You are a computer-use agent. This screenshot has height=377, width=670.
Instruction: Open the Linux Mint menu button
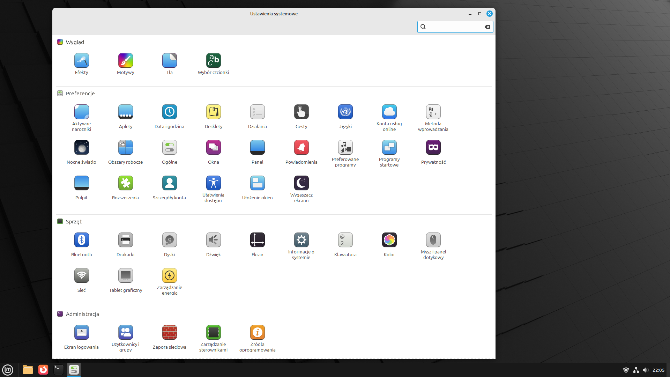[8, 370]
